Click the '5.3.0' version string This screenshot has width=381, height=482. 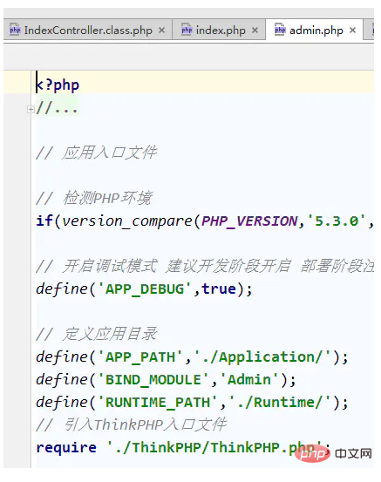(x=337, y=221)
